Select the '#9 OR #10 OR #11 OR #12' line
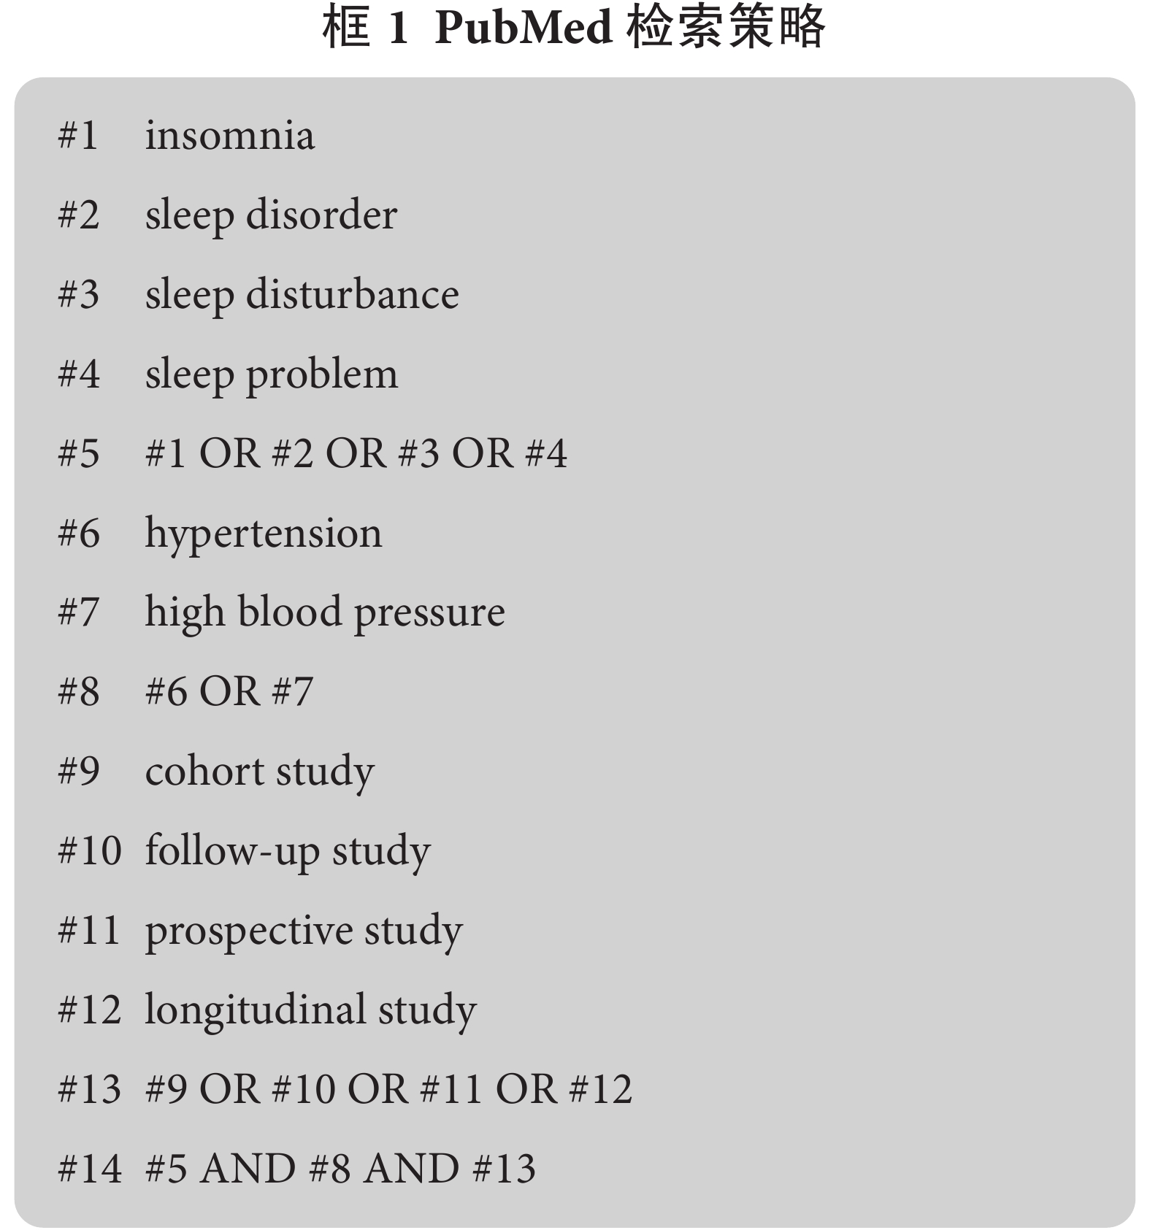This screenshot has height=1230, width=1150. tap(388, 1090)
